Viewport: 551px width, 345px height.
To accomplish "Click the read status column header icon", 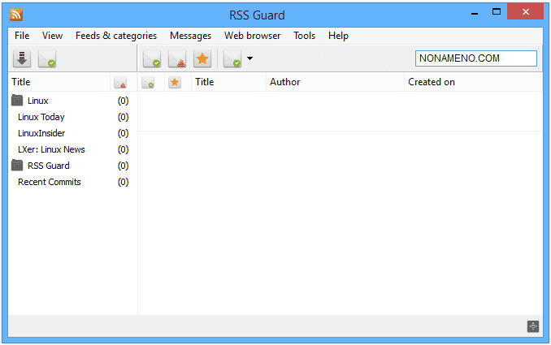I will tap(148, 82).
